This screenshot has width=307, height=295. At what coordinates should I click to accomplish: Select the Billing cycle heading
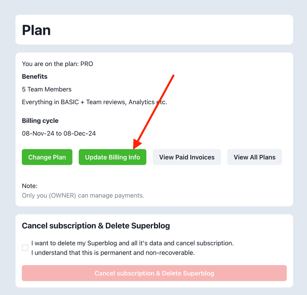coord(40,121)
